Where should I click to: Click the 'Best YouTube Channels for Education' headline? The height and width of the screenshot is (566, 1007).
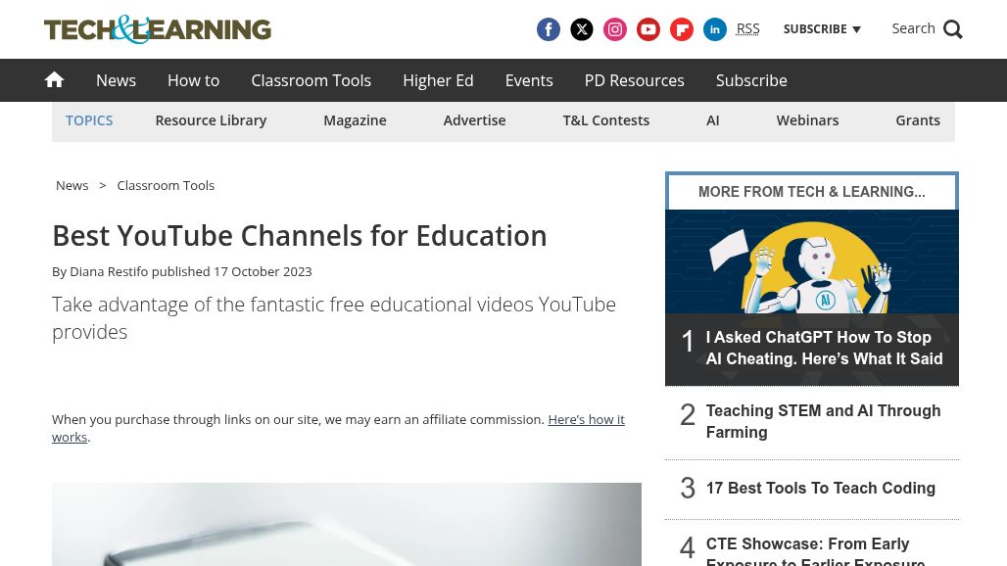coord(300,236)
